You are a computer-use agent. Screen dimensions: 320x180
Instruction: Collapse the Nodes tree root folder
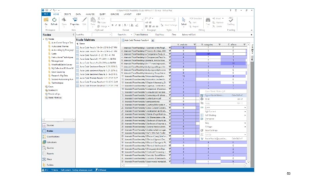click(x=43, y=39)
